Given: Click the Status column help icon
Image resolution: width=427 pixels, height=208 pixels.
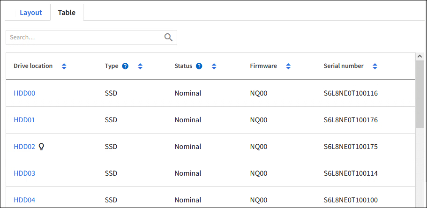Looking at the screenshot, I should coord(199,66).
